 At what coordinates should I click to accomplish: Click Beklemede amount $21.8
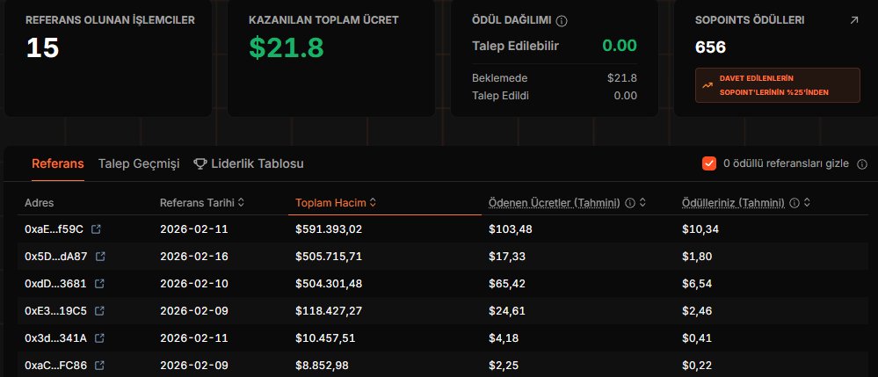(622, 78)
